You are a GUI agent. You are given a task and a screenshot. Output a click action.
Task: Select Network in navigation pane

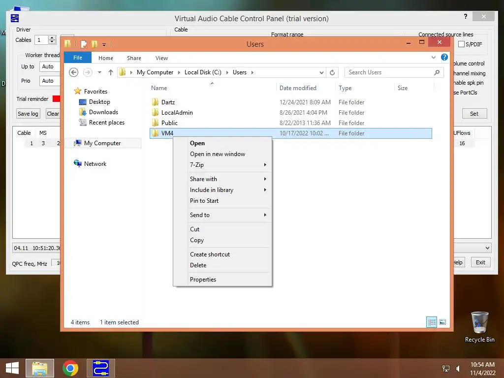pyautogui.click(x=95, y=163)
